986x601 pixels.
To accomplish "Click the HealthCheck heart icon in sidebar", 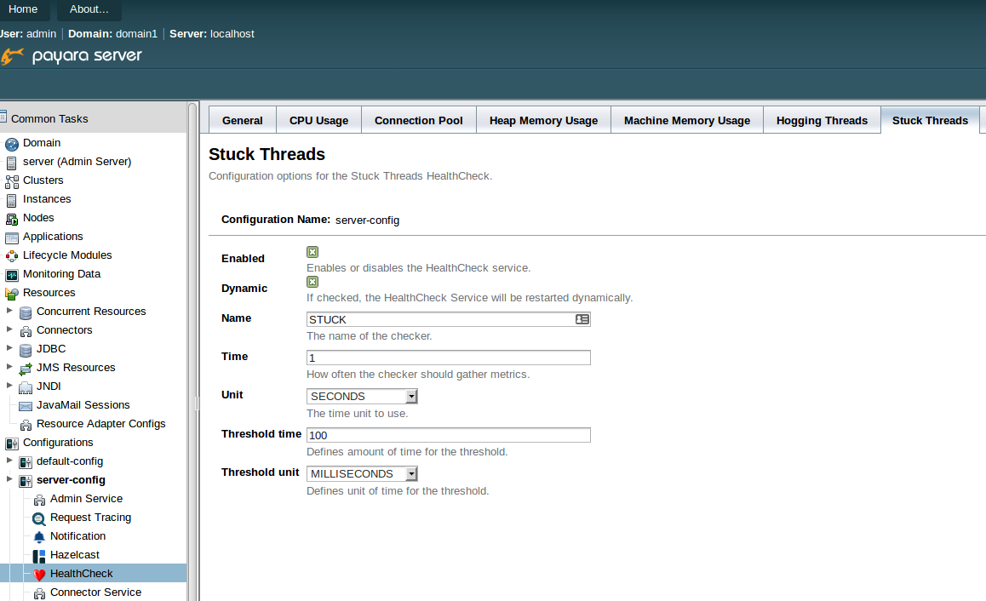I will (x=39, y=574).
